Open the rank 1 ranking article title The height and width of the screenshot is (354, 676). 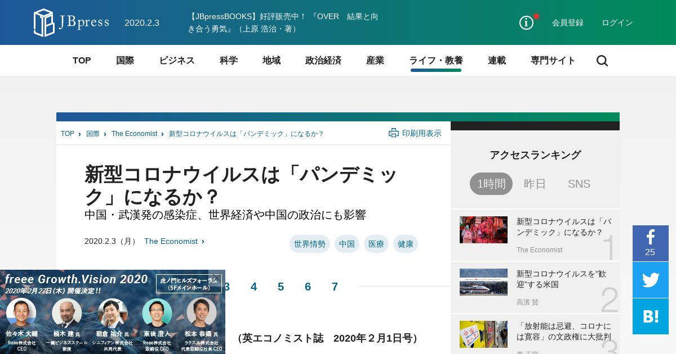[564, 226]
